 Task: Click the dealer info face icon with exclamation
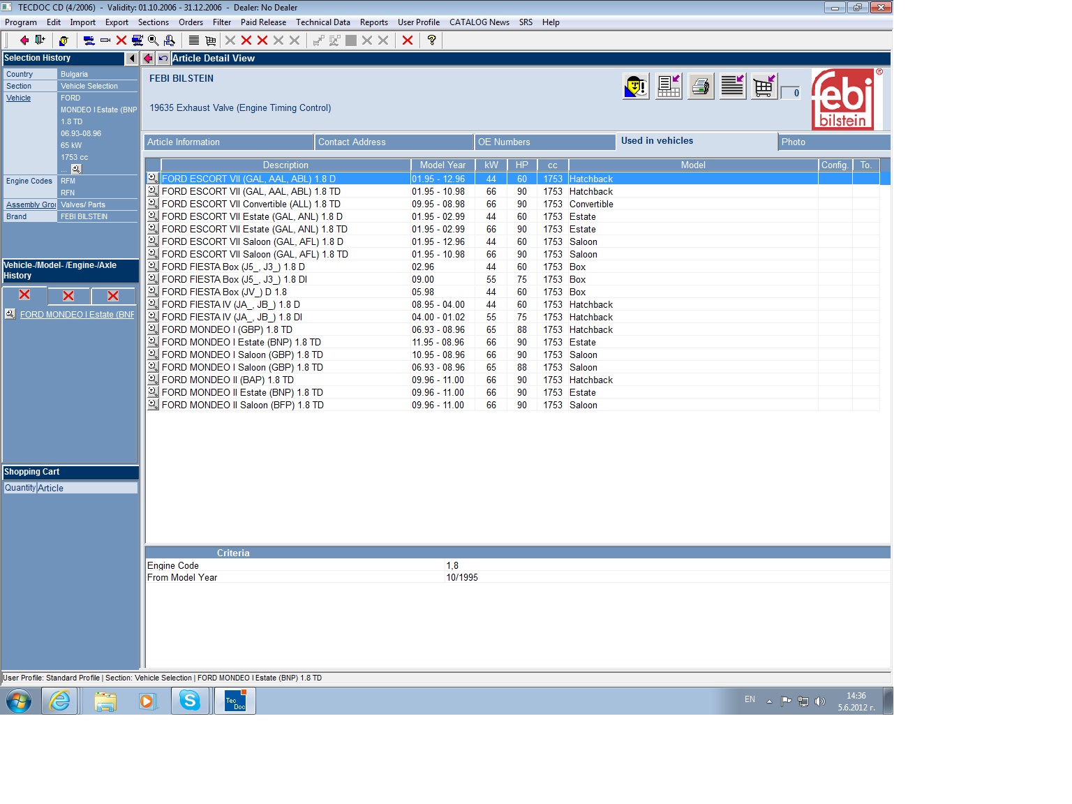(636, 87)
